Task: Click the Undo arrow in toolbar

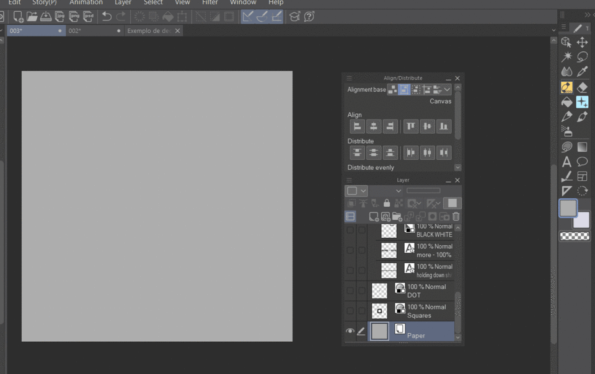Action: coord(107,17)
